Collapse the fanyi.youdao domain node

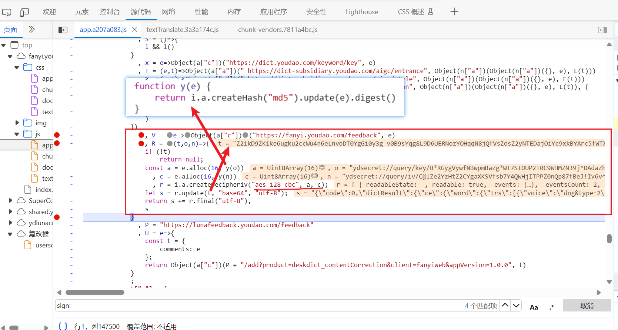click(10, 56)
